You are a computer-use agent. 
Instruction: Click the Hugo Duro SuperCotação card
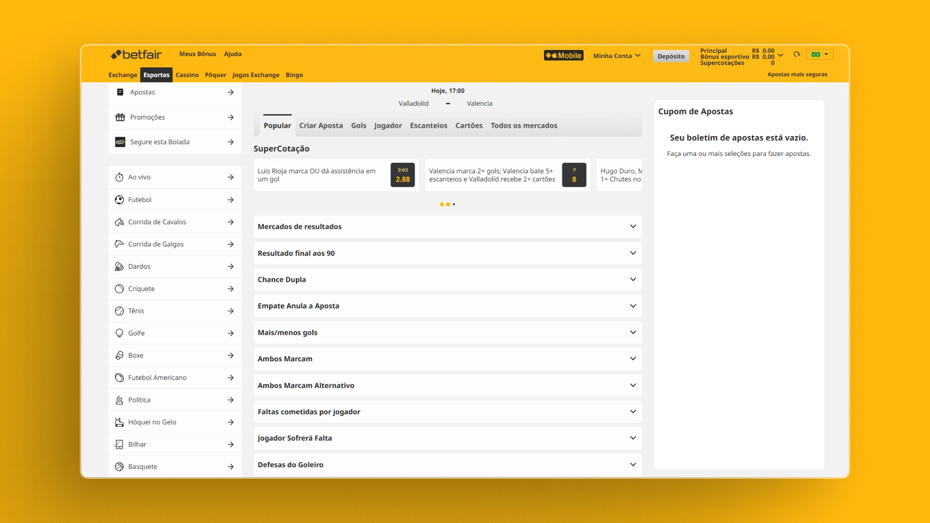point(620,175)
